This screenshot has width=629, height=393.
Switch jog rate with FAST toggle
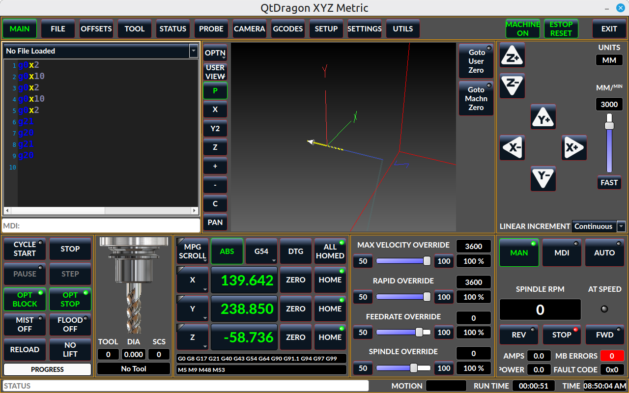(x=609, y=182)
